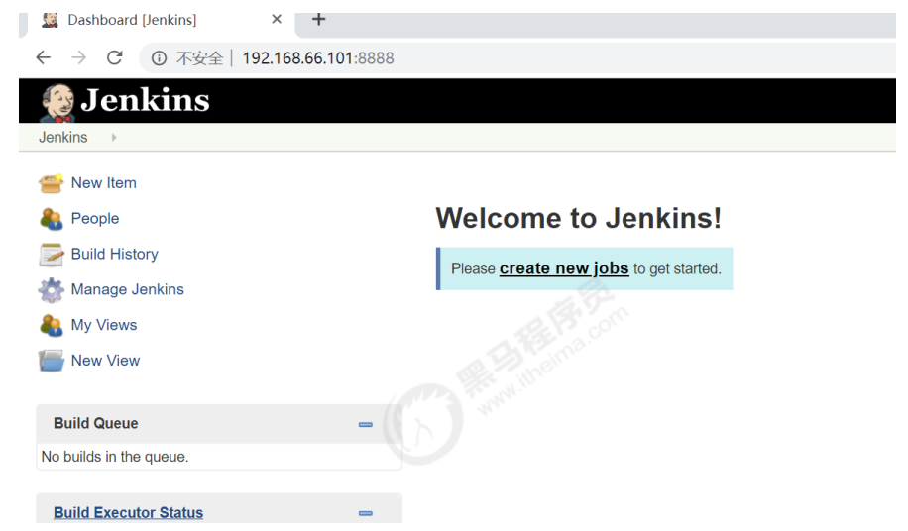908x531 pixels.
Task: Click the 'Welcome to Jenkins!' heading
Action: (579, 219)
